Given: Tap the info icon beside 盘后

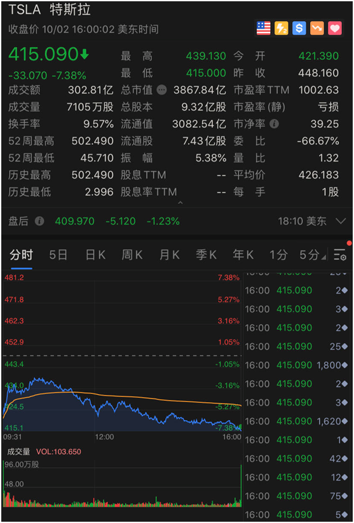Looking at the screenshot, I should pos(39,221).
